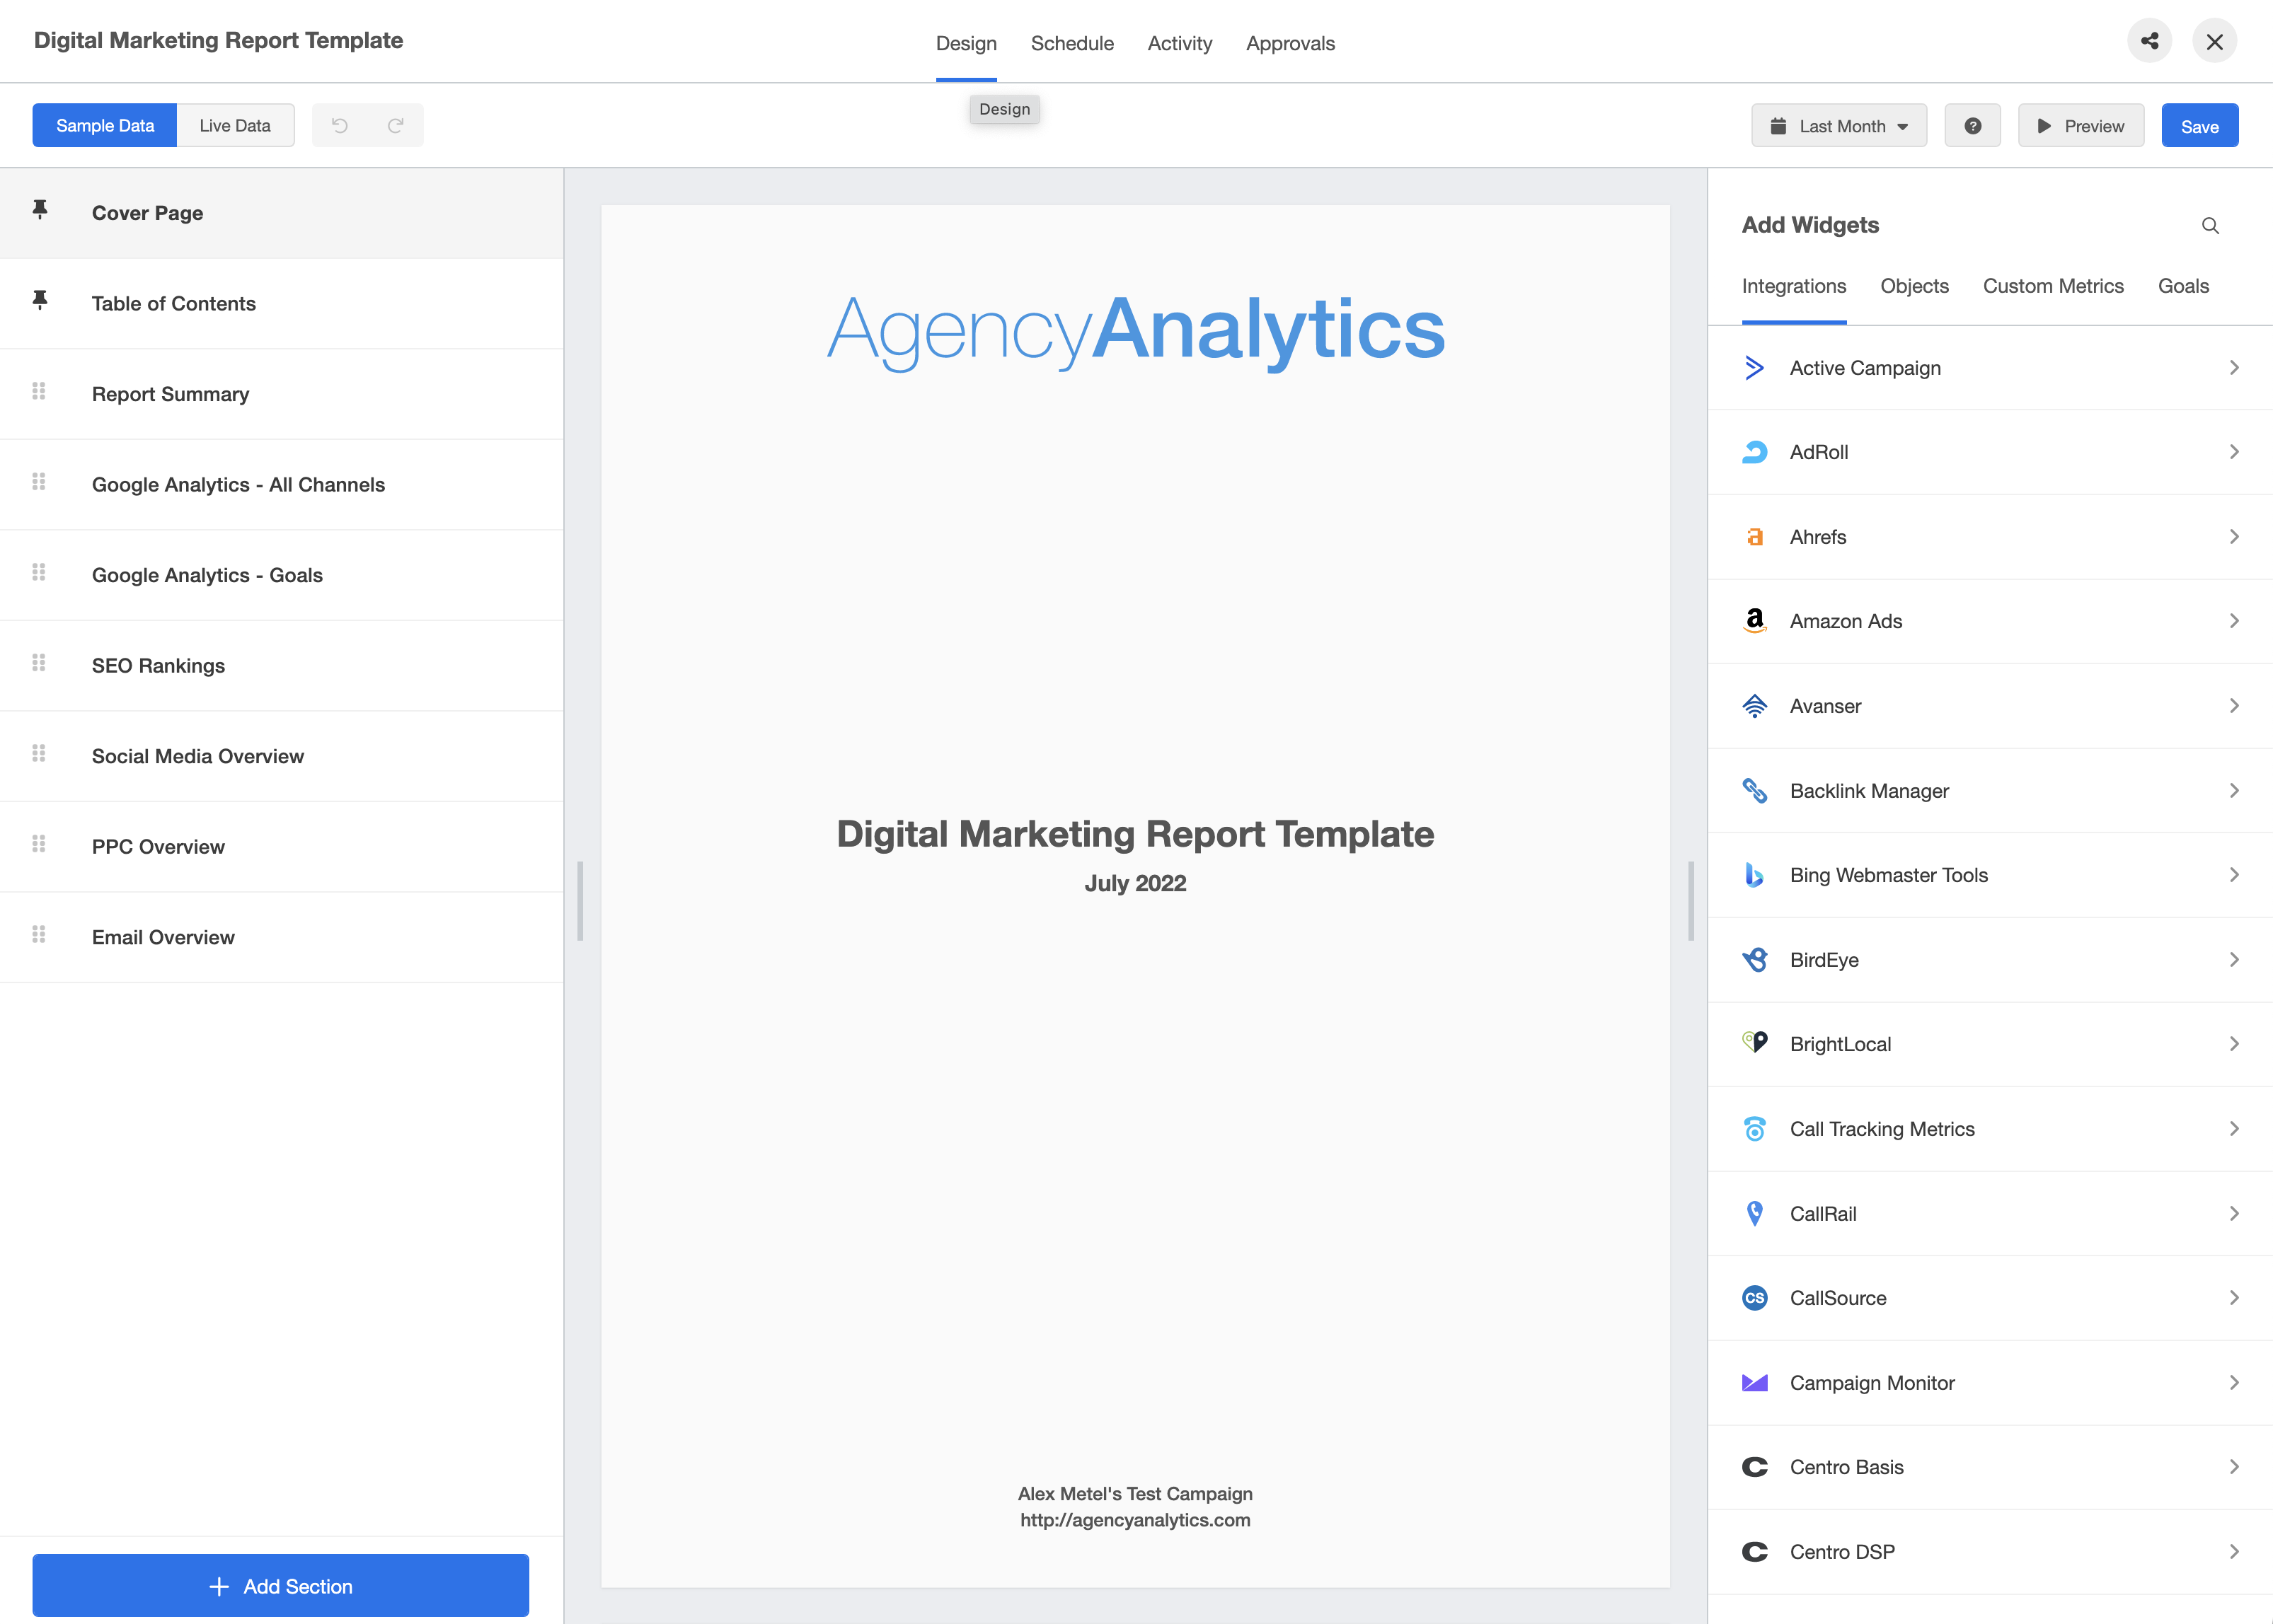The height and width of the screenshot is (1624, 2273).
Task: Expand the Amazon Ads integration
Action: 2233,620
